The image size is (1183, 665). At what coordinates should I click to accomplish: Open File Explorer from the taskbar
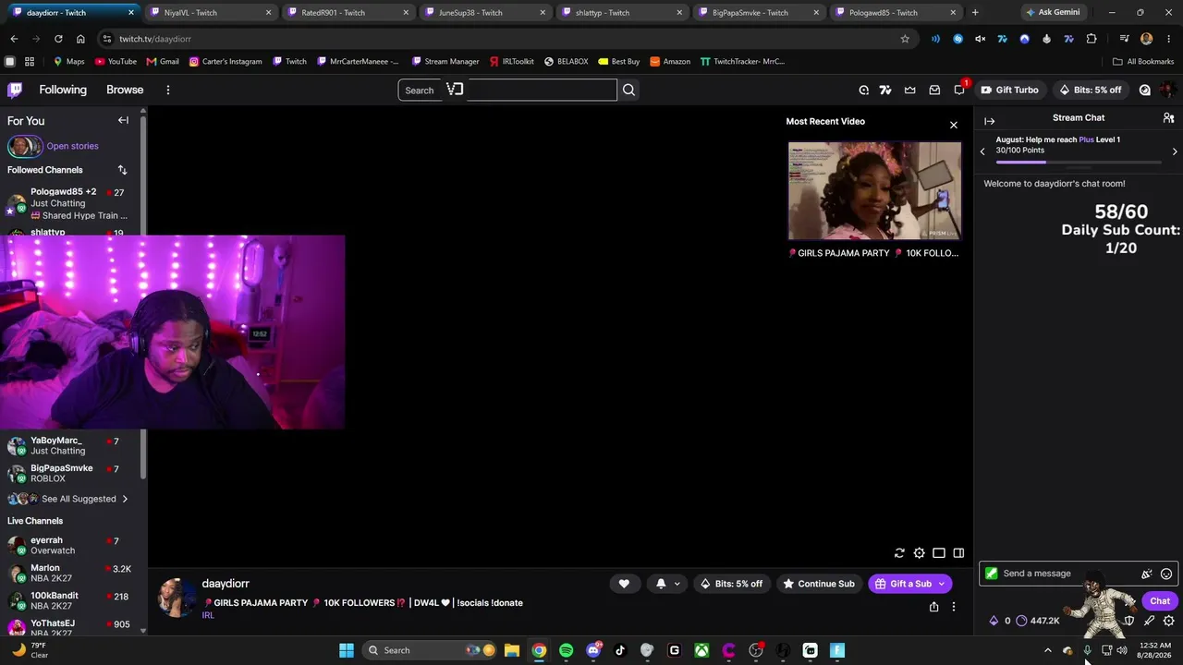(x=511, y=650)
